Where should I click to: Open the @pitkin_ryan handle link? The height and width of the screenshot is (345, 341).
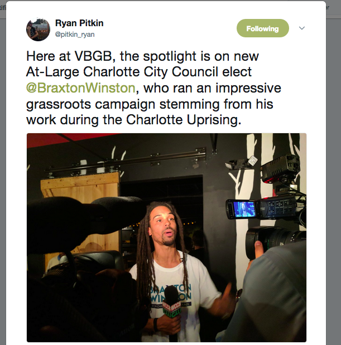[x=75, y=35]
